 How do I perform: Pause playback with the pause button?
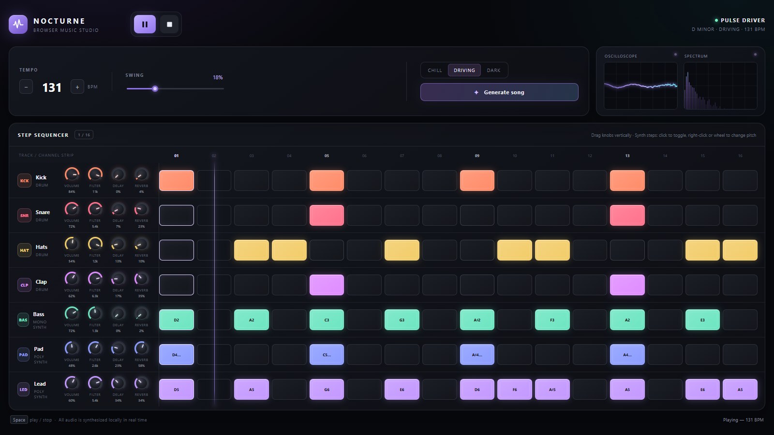145,24
